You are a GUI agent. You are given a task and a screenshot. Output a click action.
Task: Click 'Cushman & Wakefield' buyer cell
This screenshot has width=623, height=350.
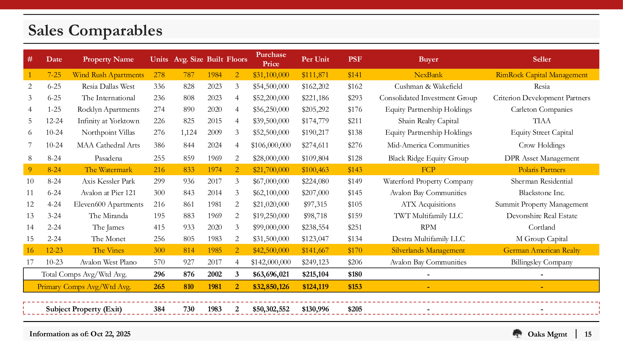pyautogui.click(x=428, y=86)
